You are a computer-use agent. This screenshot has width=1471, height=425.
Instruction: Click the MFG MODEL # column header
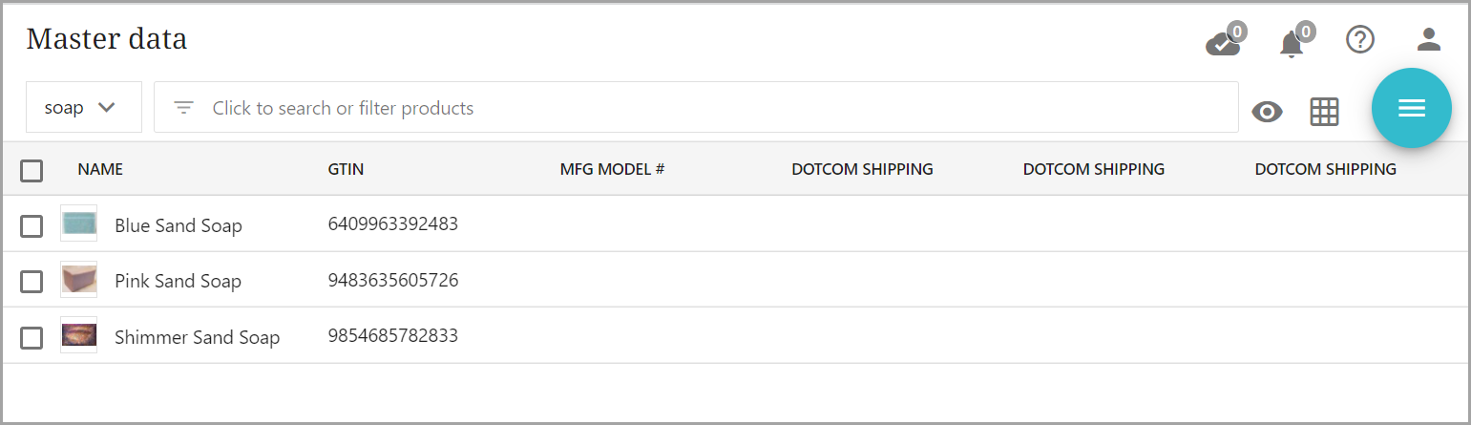(612, 170)
